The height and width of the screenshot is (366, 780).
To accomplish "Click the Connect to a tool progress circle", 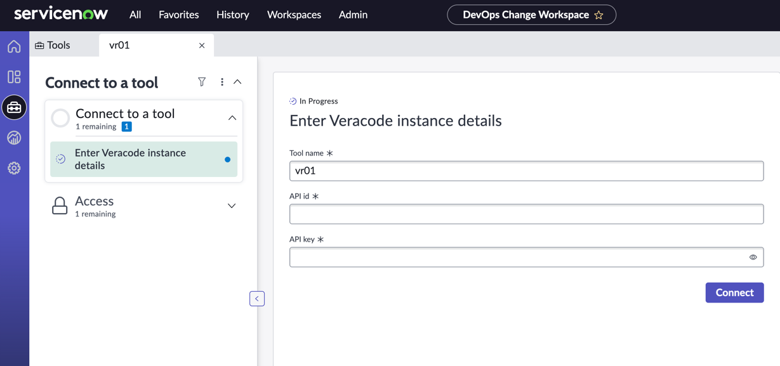I will click(x=60, y=118).
